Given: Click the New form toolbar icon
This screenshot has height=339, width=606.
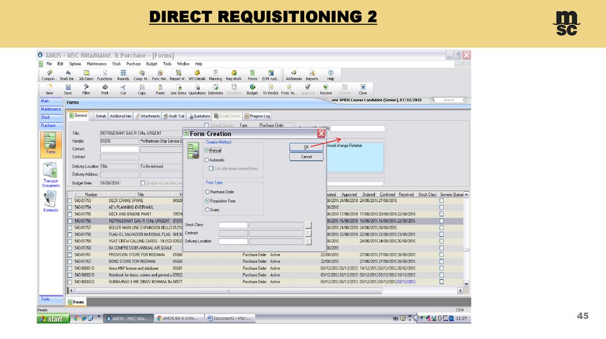Looking at the screenshot, I should coord(50,89).
